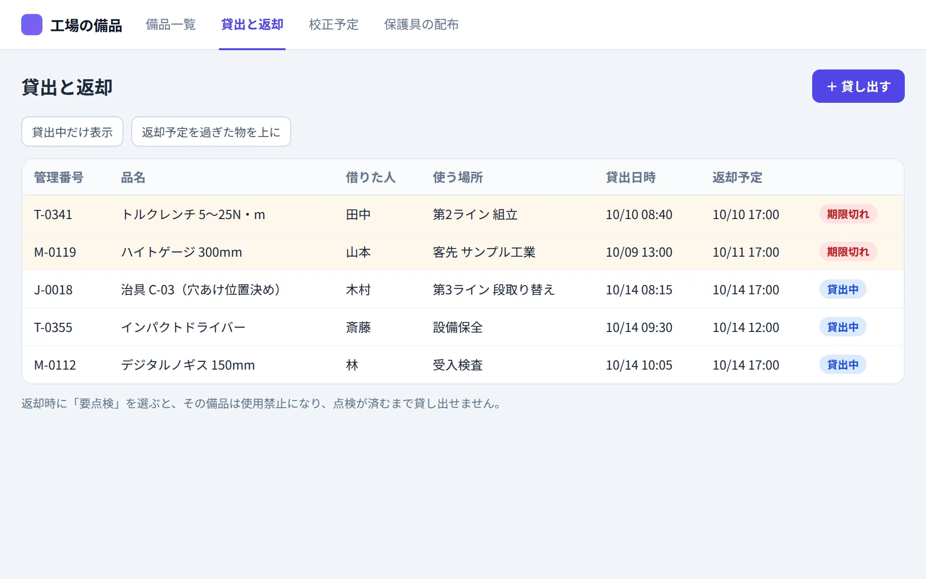
Task: Click the 管理番号 column header
Action: [x=59, y=178]
